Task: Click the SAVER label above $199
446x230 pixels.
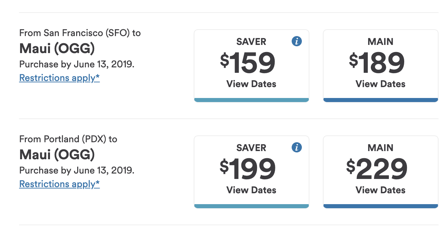Action: tap(251, 148)
